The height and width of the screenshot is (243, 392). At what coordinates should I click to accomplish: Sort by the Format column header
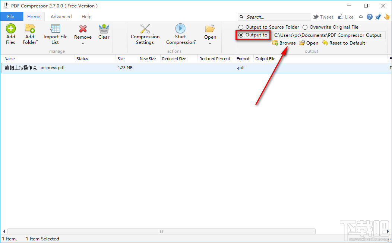click(x=244, y=59)
